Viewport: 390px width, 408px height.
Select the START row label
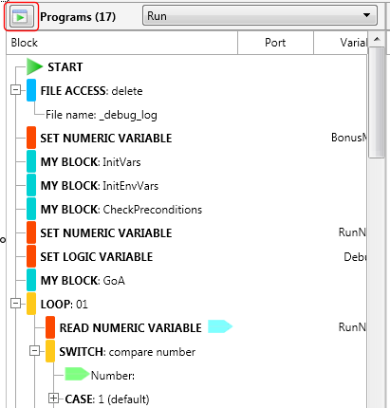pos(65,67)
